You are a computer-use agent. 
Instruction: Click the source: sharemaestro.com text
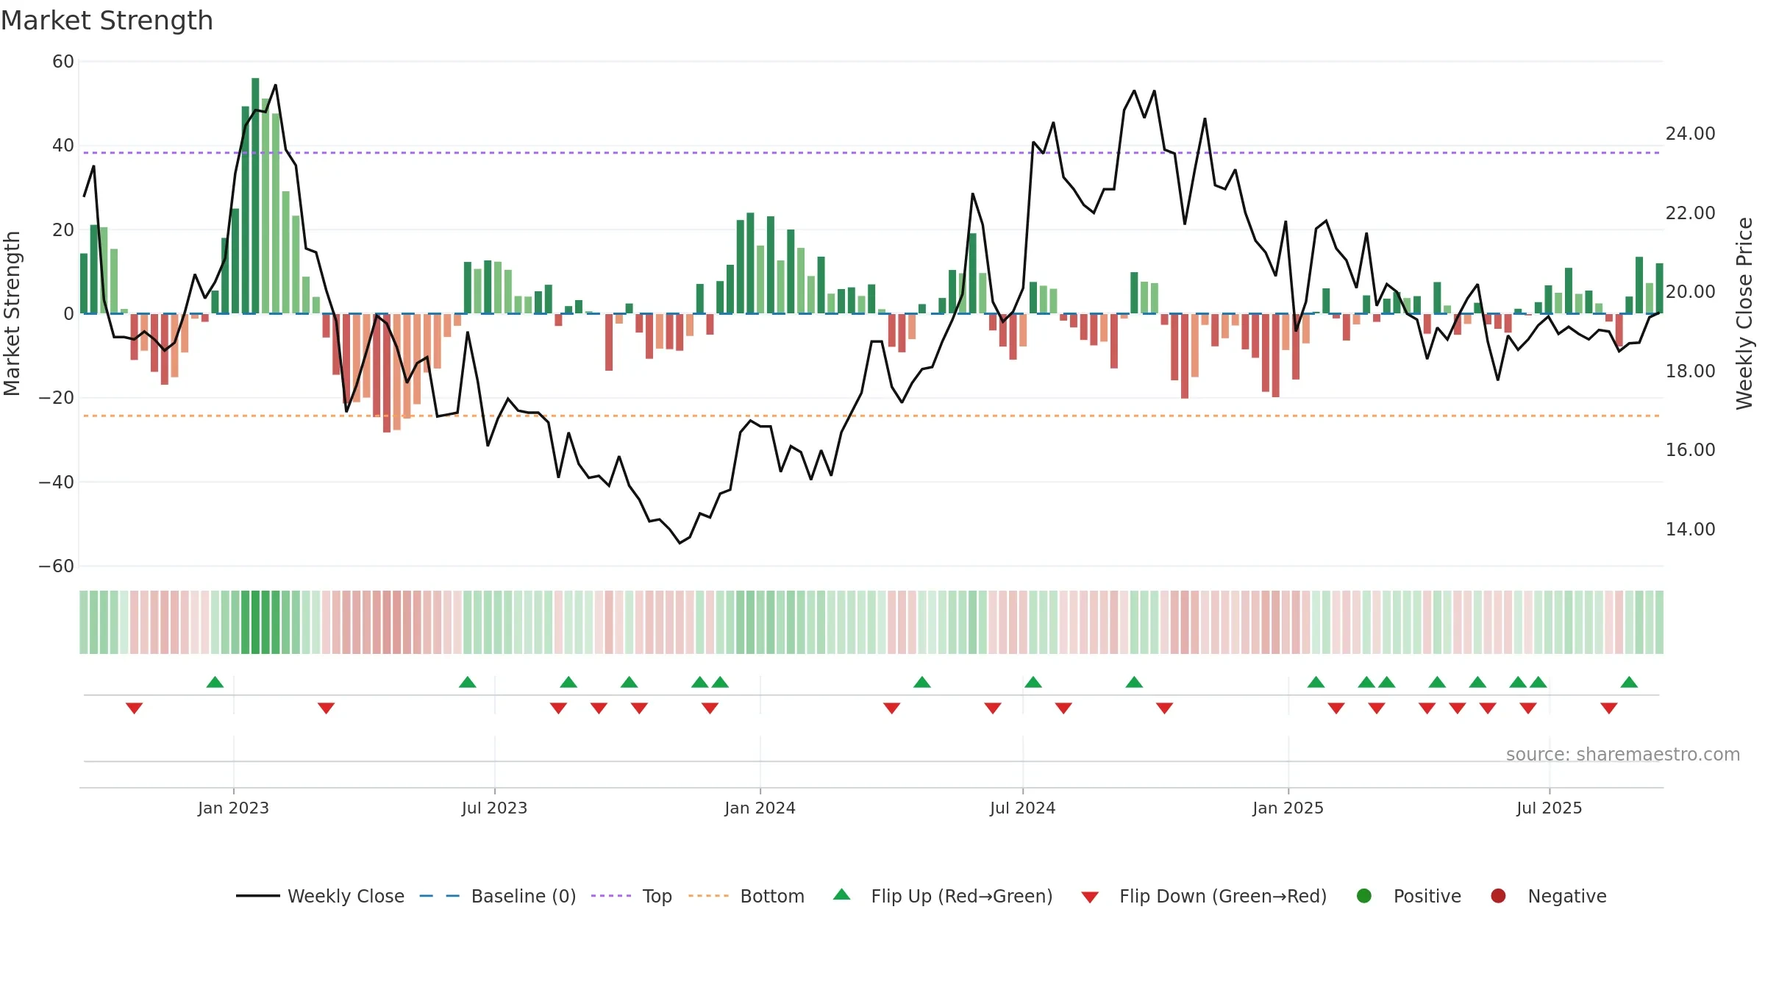(x=1623, y=754)
